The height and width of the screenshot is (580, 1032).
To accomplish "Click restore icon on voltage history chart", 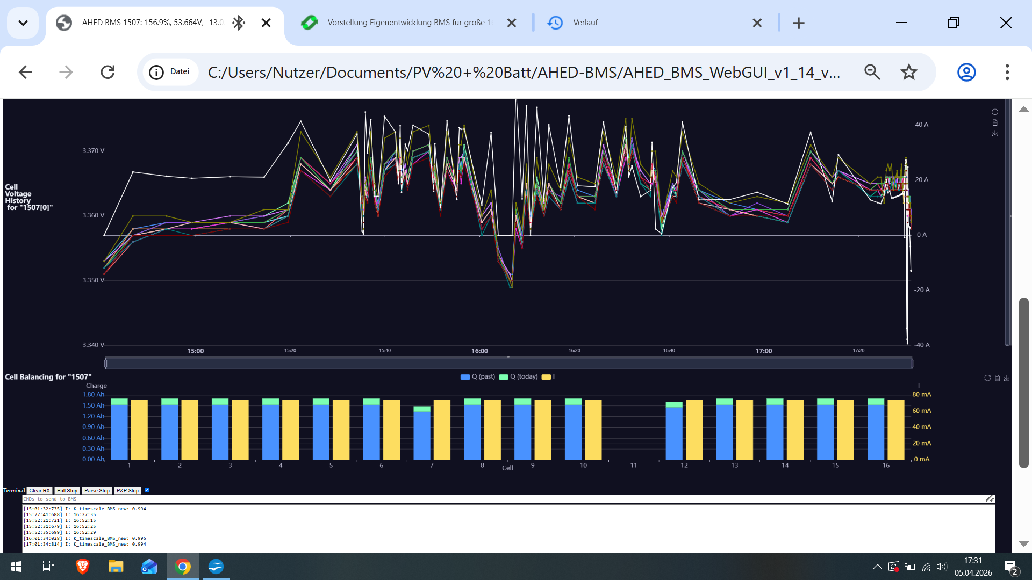I will (995, 112).
